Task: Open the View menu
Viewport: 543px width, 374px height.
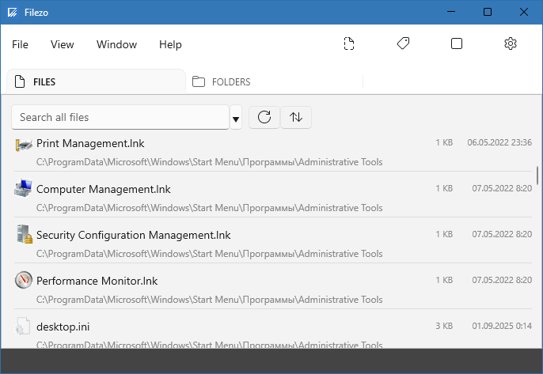Action: 62,44
